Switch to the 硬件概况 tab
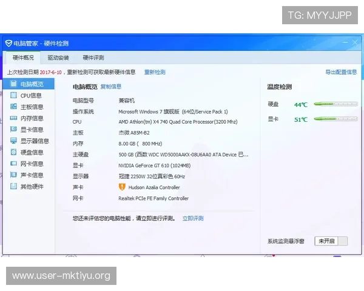Viewport: 364px width, 291px height. (x=23, y=58)
